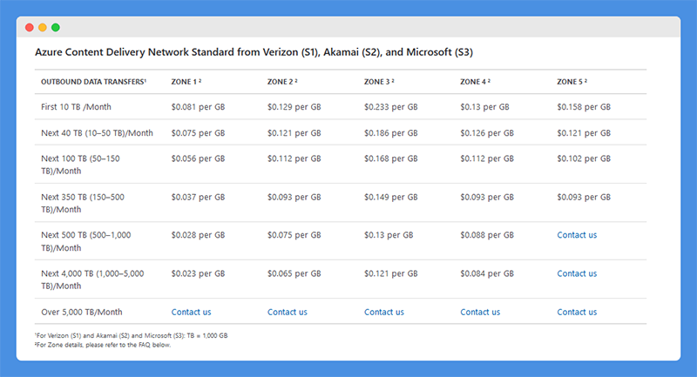Select Zone 1 price $0.075 per GB
This screenshot has height=377, width=697.
point(198,133)
